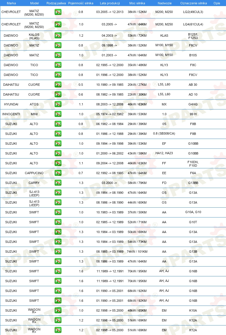The image size is (226, 335).
Task: Select engine code cell F10DN, F10D
Action: 193,164
